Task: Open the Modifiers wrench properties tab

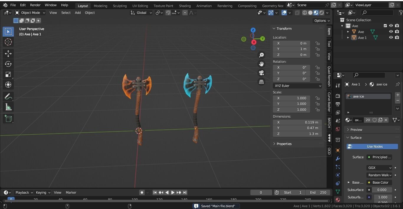Action: point(338,159)
